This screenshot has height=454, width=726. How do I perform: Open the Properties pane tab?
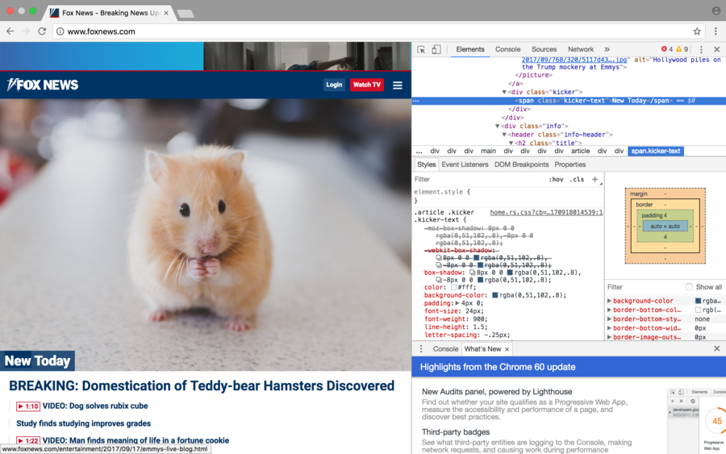(x=570, y=165)
